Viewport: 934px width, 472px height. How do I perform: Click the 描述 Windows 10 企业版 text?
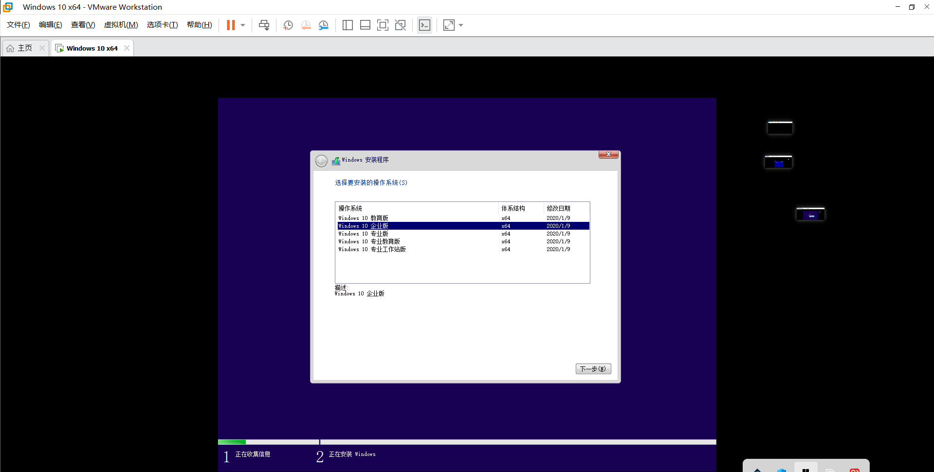click(360, 291)
